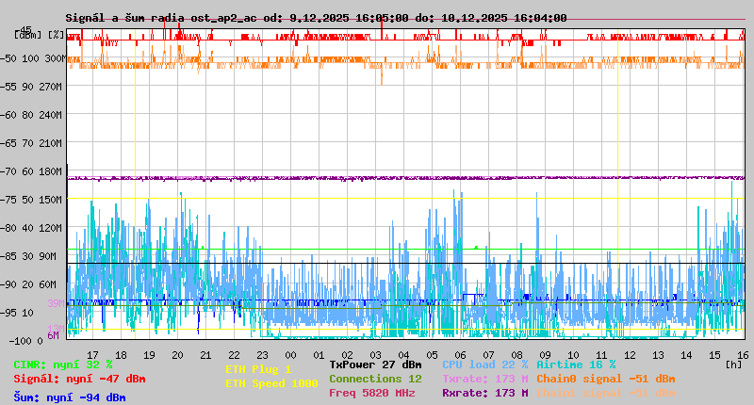
Task: Click the purple Rxrate legend label
Action: coord(484,393)
